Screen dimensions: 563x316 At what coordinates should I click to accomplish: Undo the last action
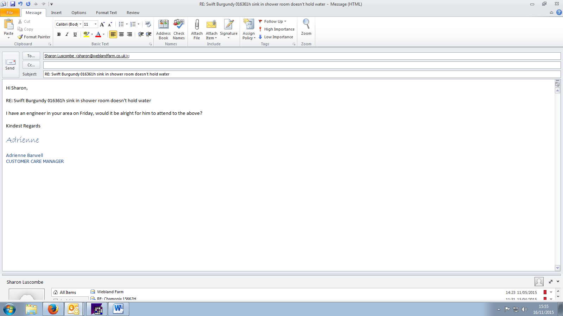point(20,4)
